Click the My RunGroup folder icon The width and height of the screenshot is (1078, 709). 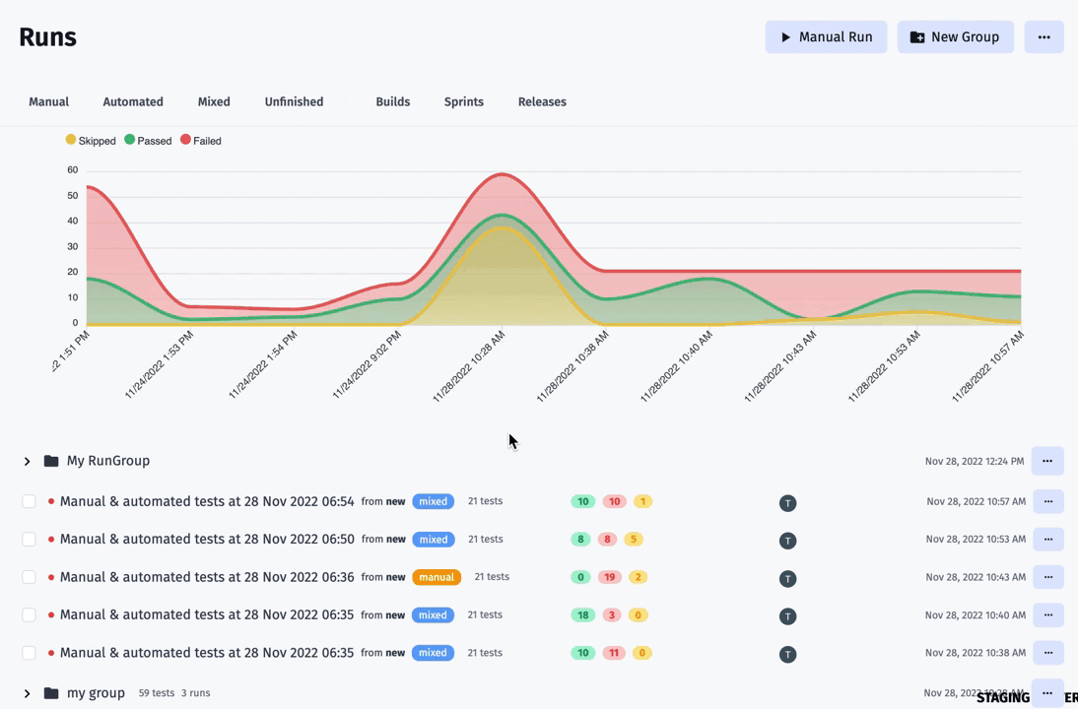(x=51, y=460)
